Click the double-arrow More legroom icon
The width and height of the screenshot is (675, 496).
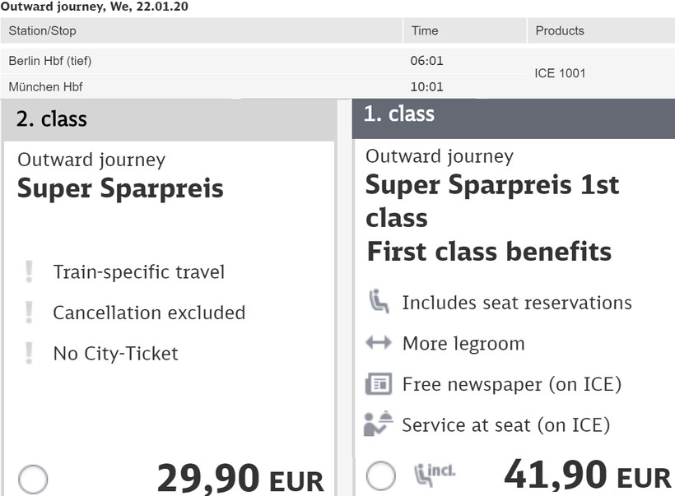point(378,343)
